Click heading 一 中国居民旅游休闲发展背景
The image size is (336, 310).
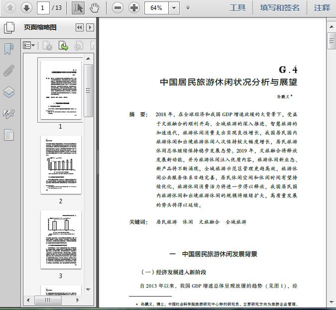click(x=213, y=254)
